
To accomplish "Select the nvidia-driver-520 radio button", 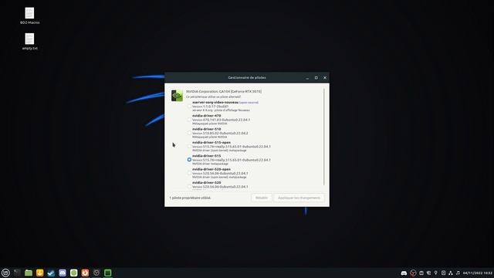I will [189, 186].
